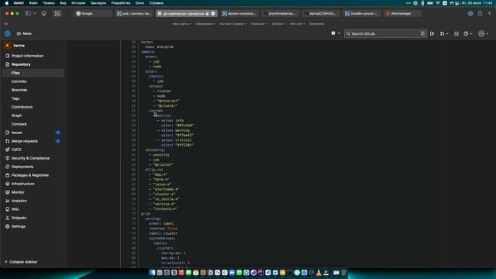
Task: Click the "#87c4e0" color value in code
Action: (x=184, y=126)
